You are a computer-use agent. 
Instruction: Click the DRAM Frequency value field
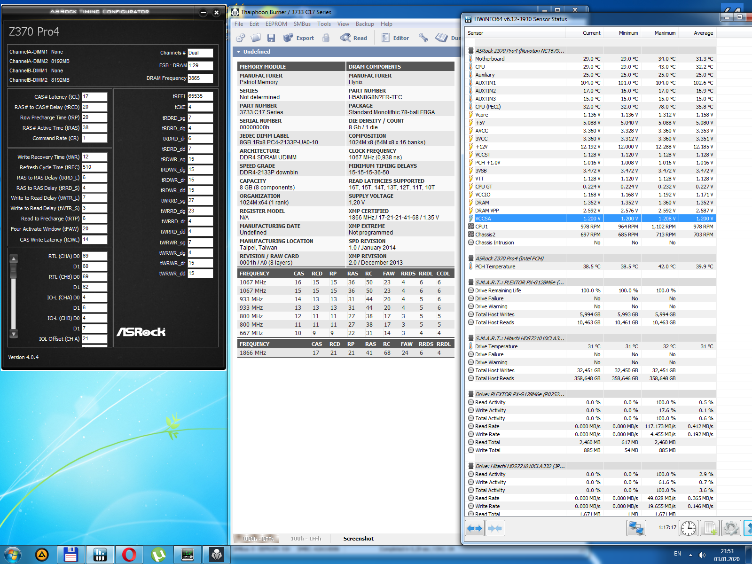(200, 78)
